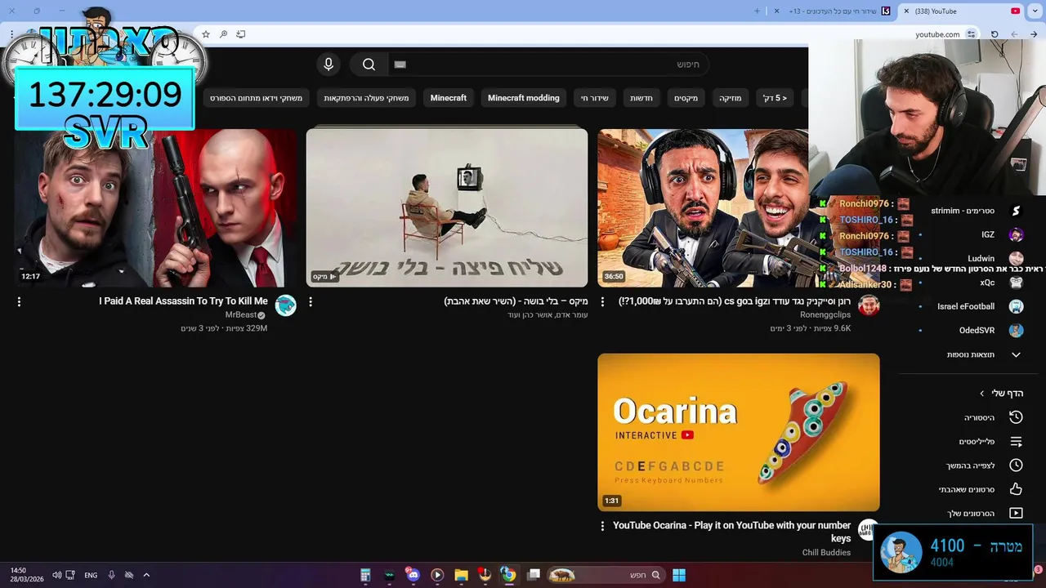
Task: Click the MrBeast channel avatar
Action: [286, 305]
